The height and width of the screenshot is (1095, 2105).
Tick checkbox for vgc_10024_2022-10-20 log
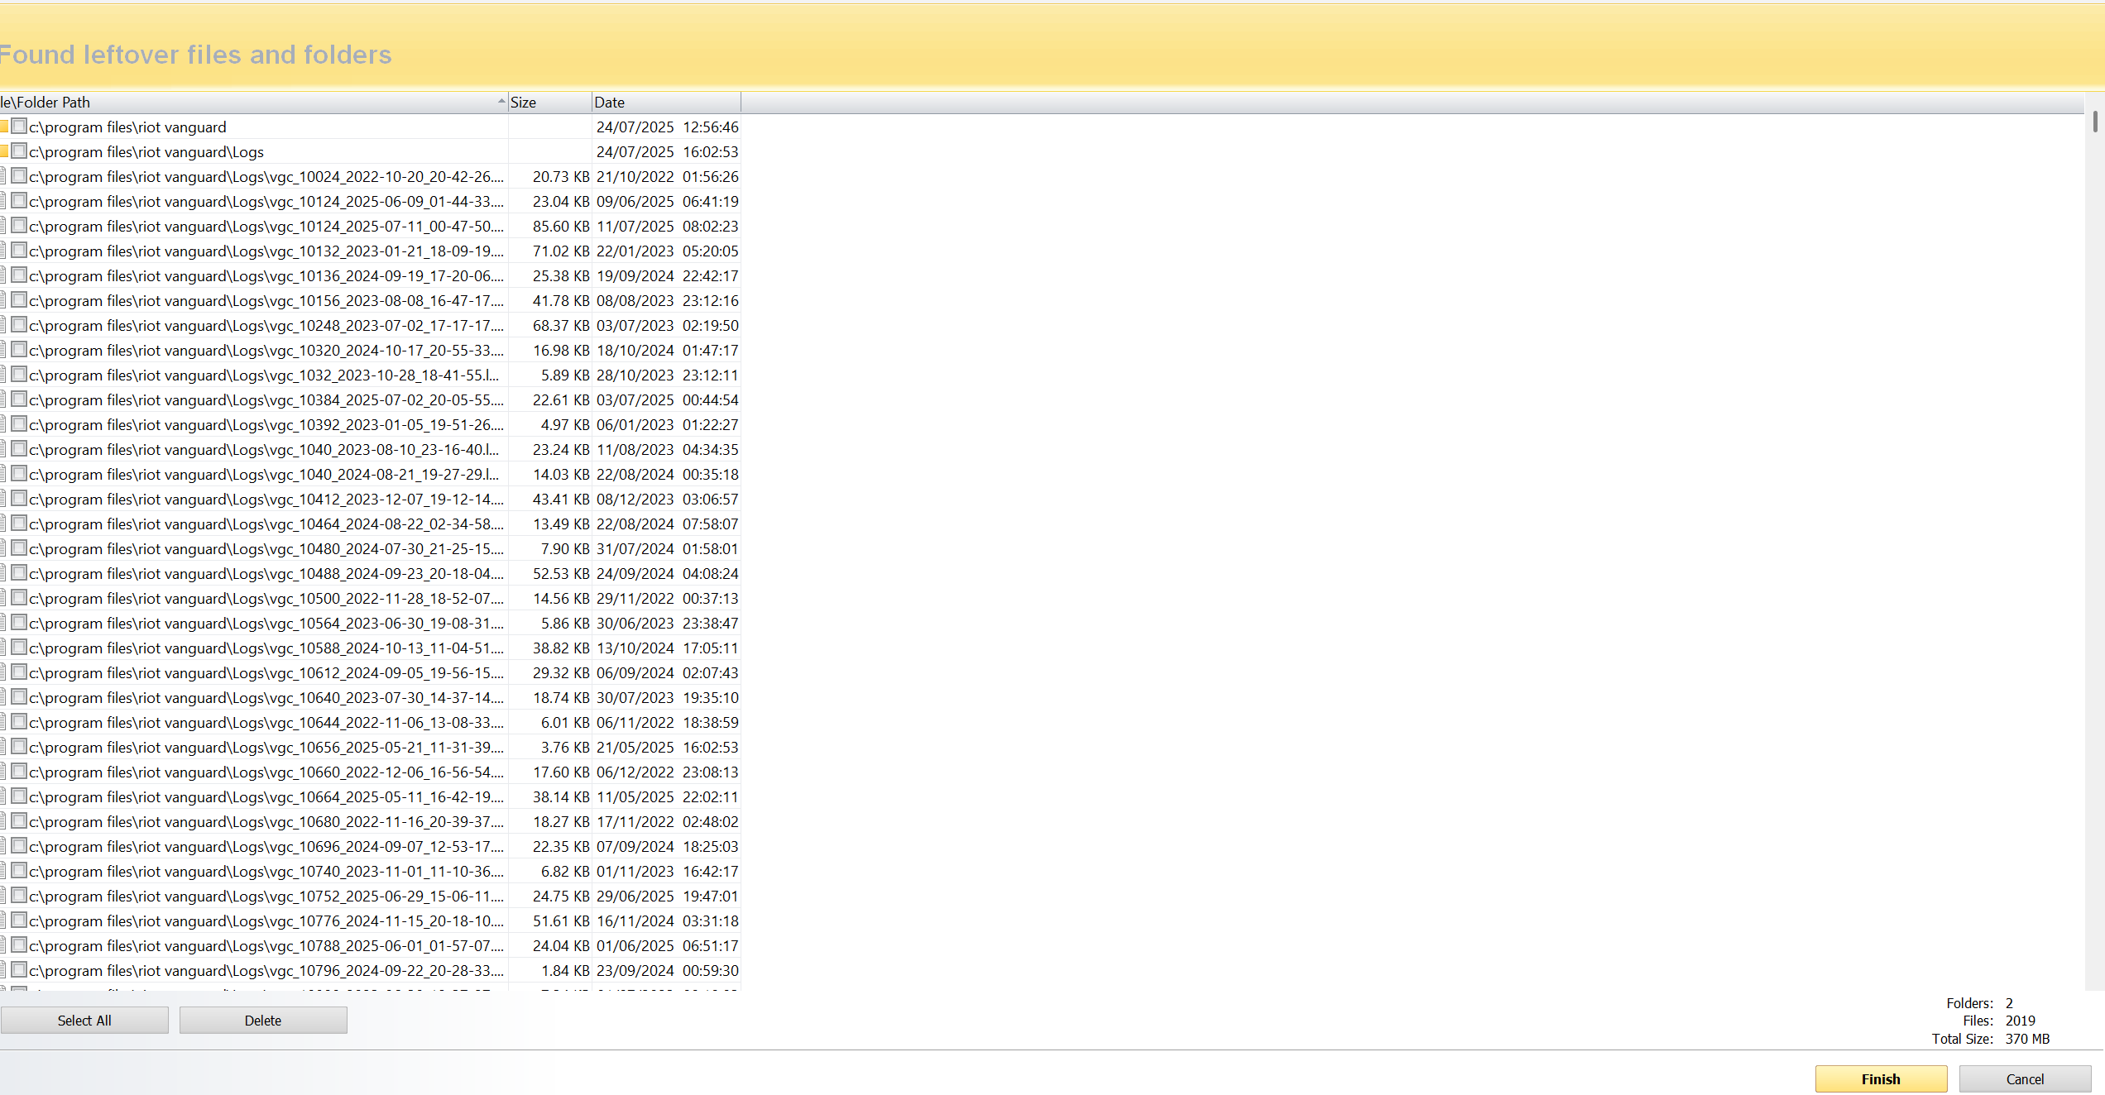tap(19, 176)
